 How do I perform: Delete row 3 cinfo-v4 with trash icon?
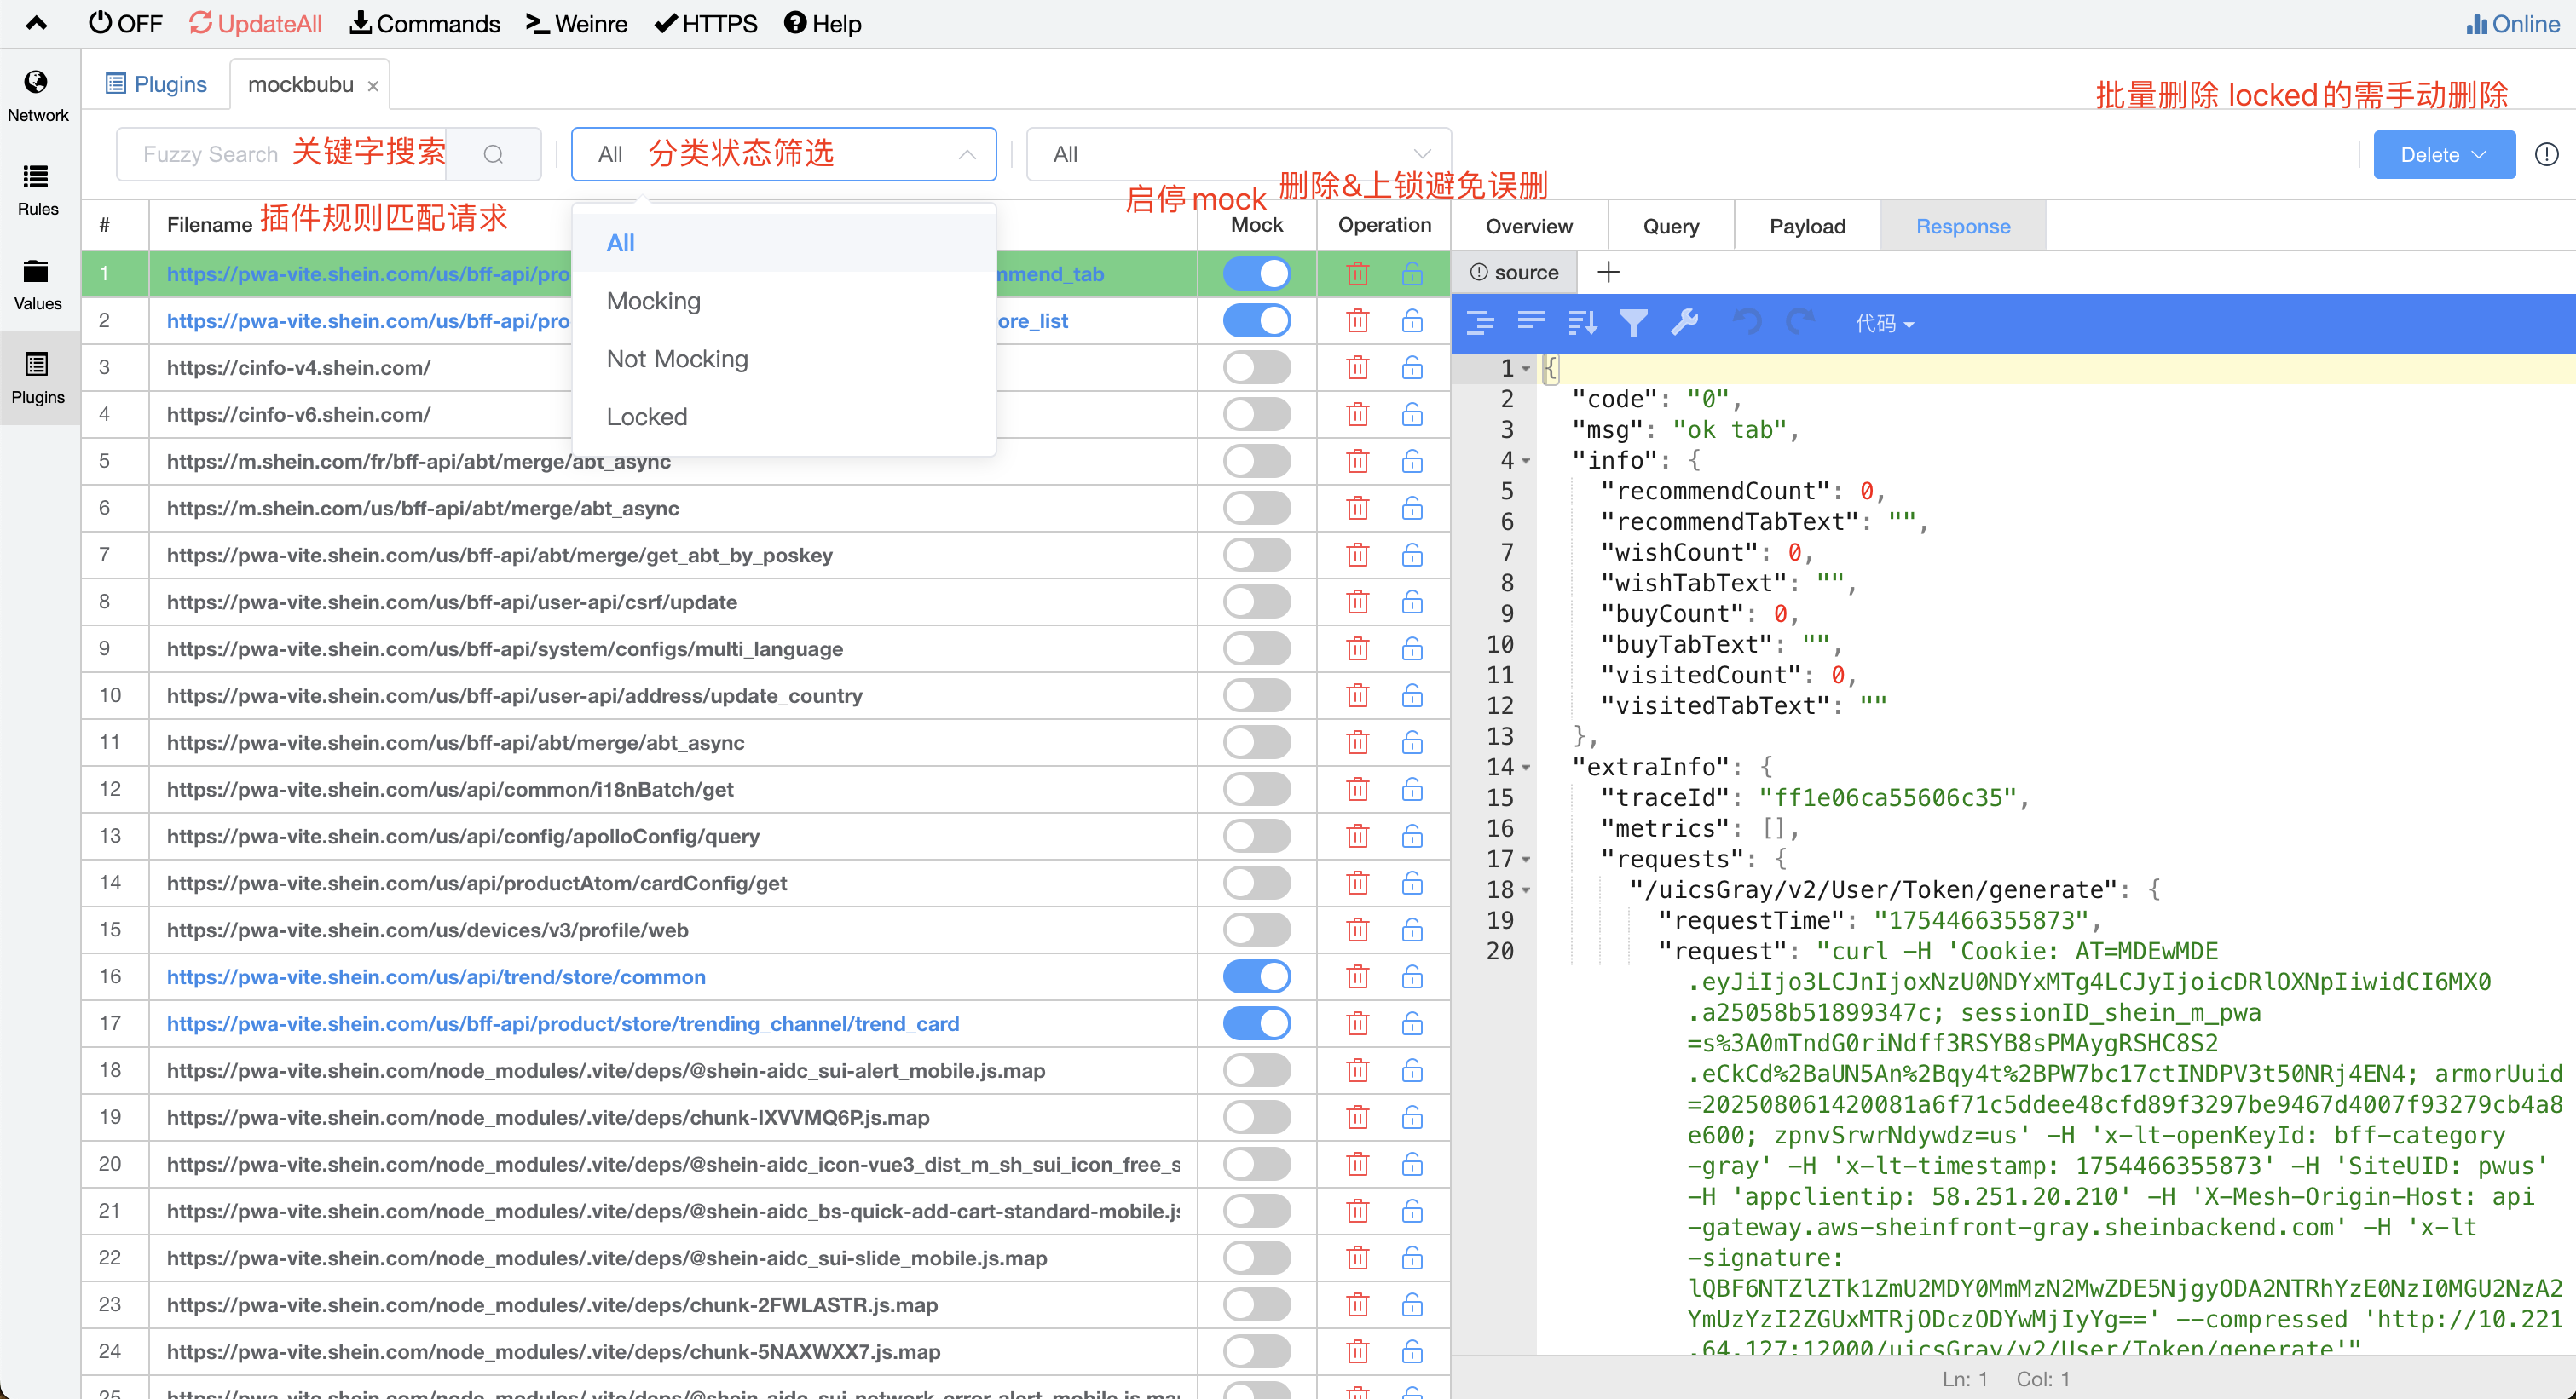(1357, 368)
